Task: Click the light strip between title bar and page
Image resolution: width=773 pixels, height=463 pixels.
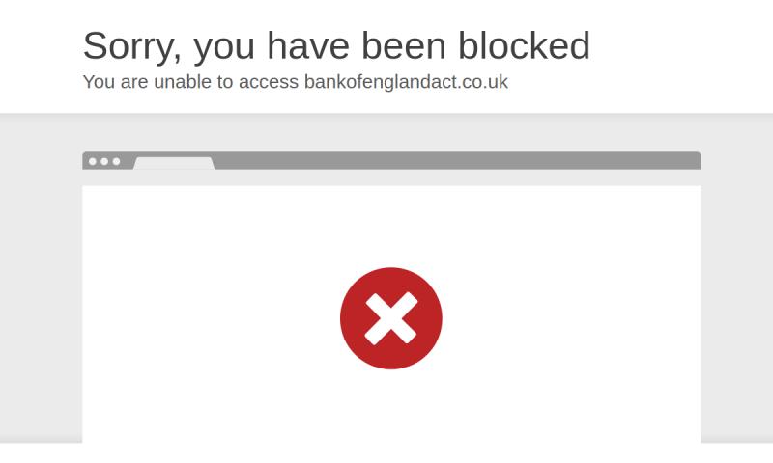Action: (x=391, y=177)
